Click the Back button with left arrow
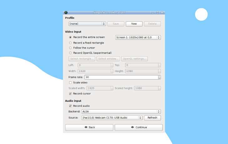The height and width of the screenshot is (144, 228). [89, 127]
